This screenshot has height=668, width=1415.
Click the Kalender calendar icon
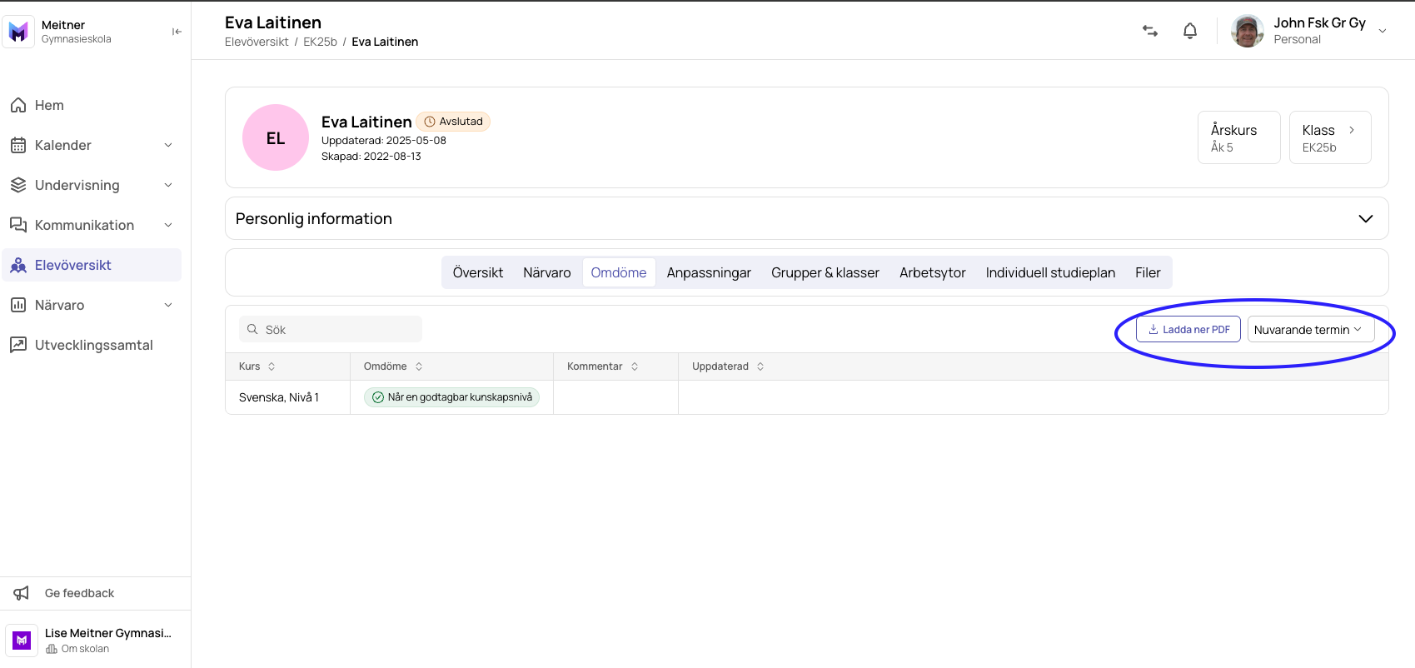tap(18, 145)
